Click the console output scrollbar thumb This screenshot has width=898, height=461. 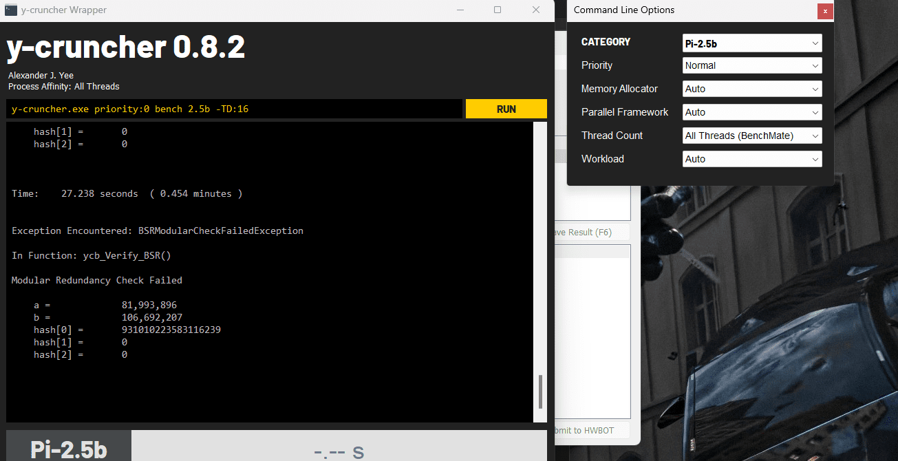tap(540, 392)
